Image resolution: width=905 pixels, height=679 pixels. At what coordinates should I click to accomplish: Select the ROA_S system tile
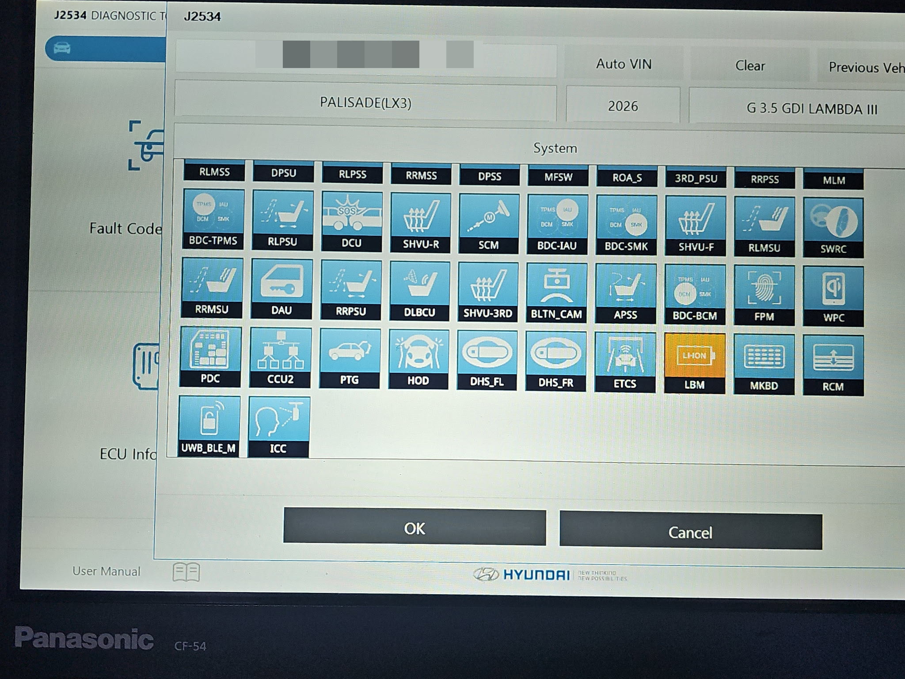click(x=627, y=177)
